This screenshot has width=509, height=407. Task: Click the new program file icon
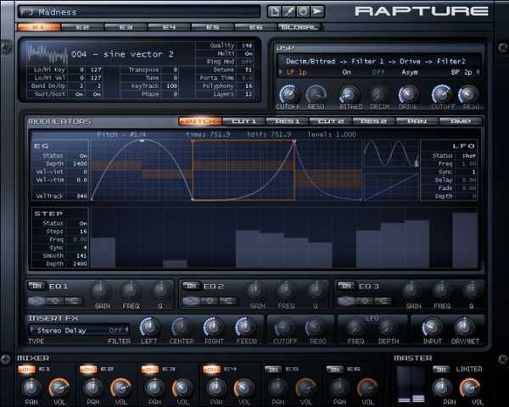pyautogui.click(x=275, y=11)
